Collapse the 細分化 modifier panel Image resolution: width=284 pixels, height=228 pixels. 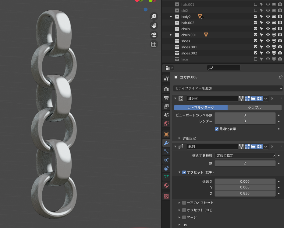pos(175,98)
